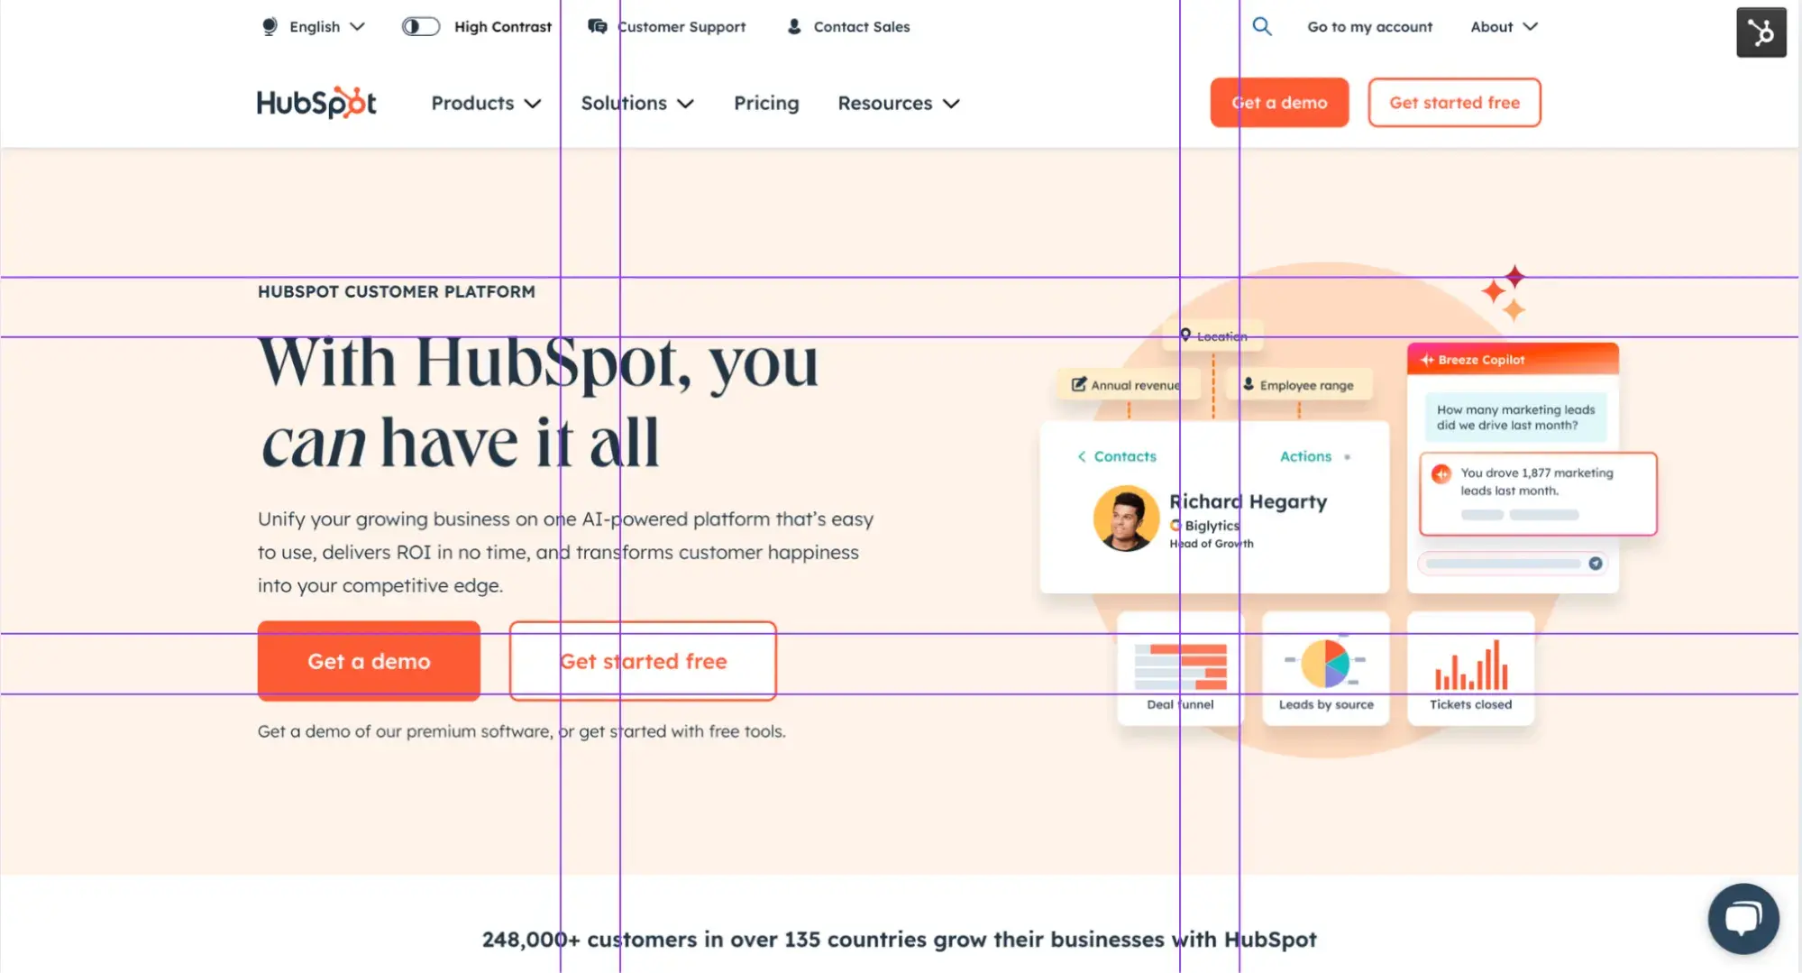Click the Deal funnel chart card
Viewport: 1802px width, 973px height.
[x=1180, y=668]
